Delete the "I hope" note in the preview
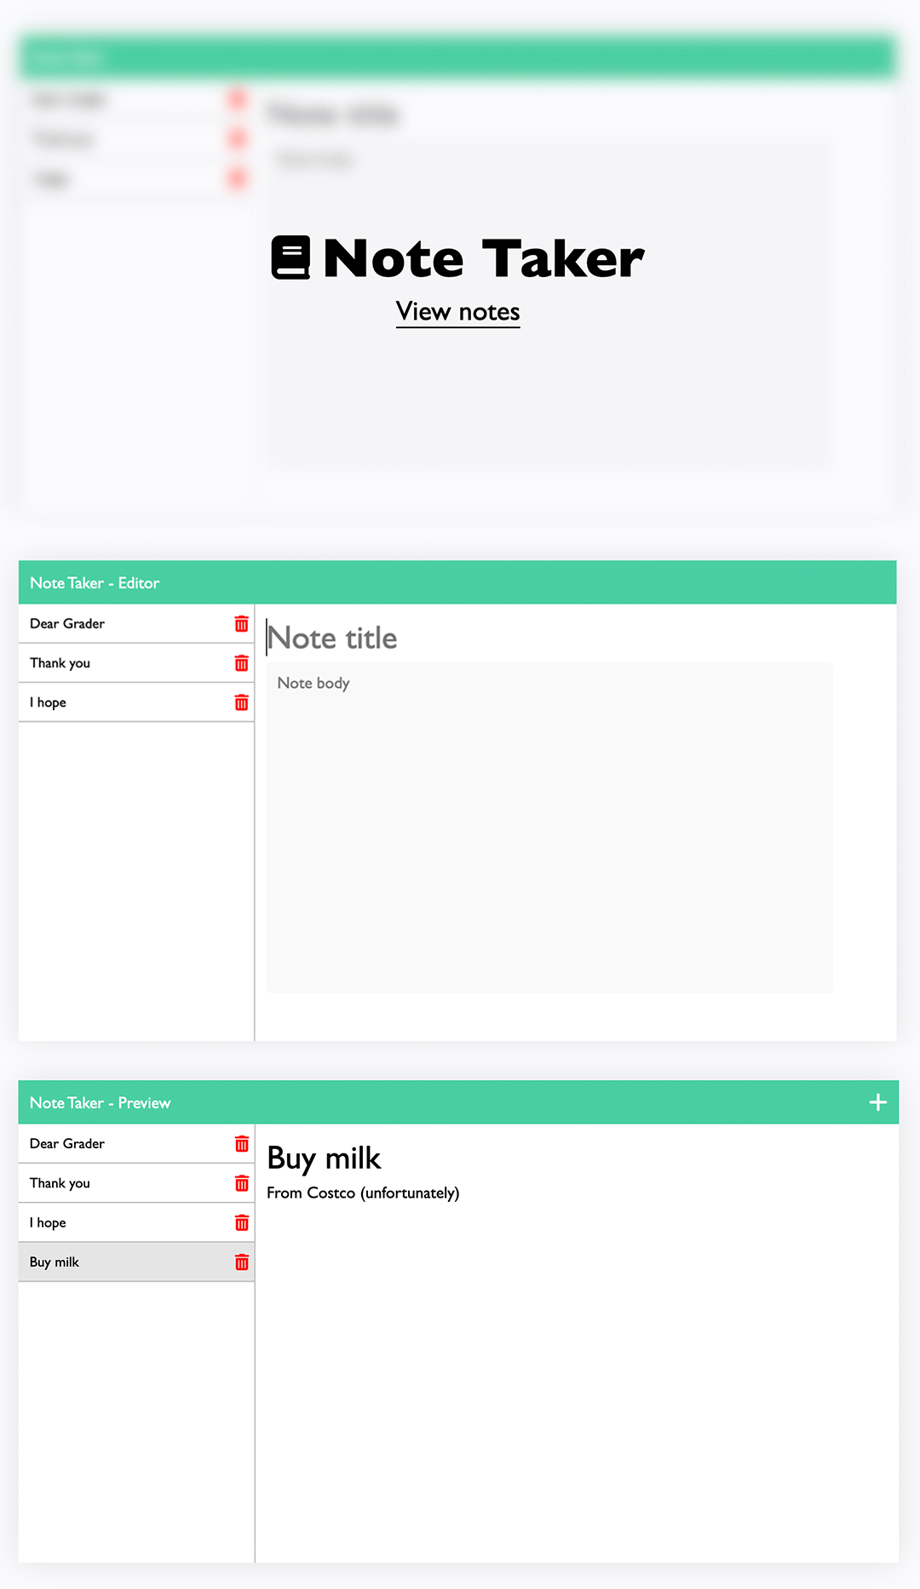The width and height of the screenshot is (920, 1589). [241, 1222]
